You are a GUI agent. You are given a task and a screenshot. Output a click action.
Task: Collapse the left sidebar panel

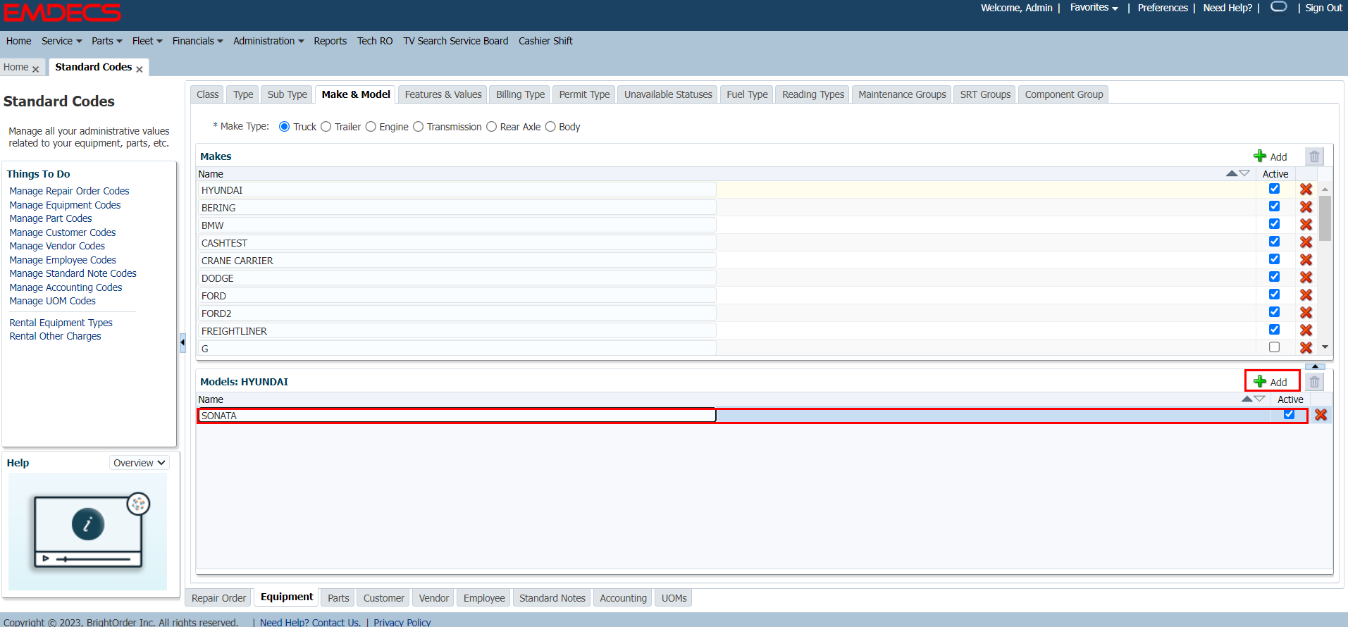coord(183,343)
